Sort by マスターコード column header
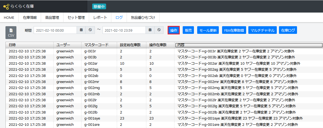 tap(99, 45)
